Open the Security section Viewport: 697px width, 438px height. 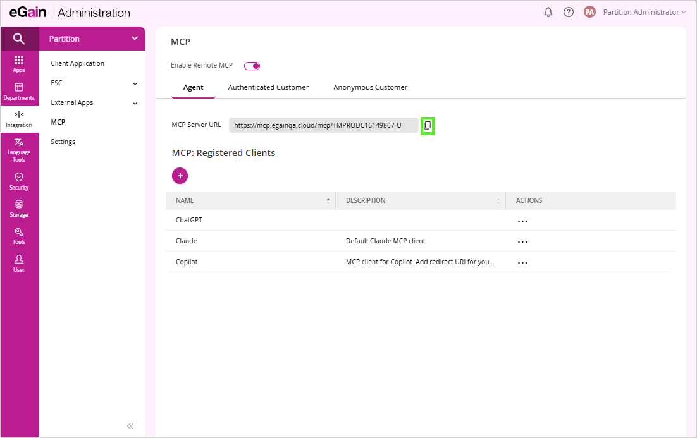pyautogui.click(x=19, y=181)
